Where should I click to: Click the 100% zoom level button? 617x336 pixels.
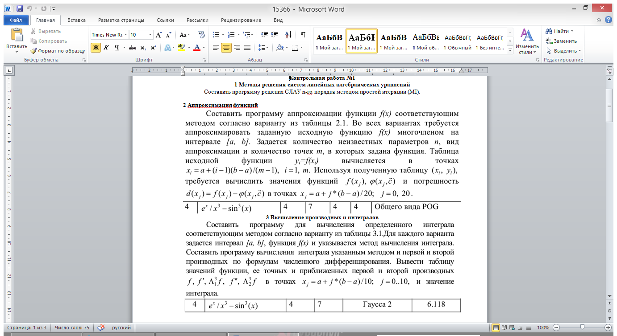pos(543,328)
